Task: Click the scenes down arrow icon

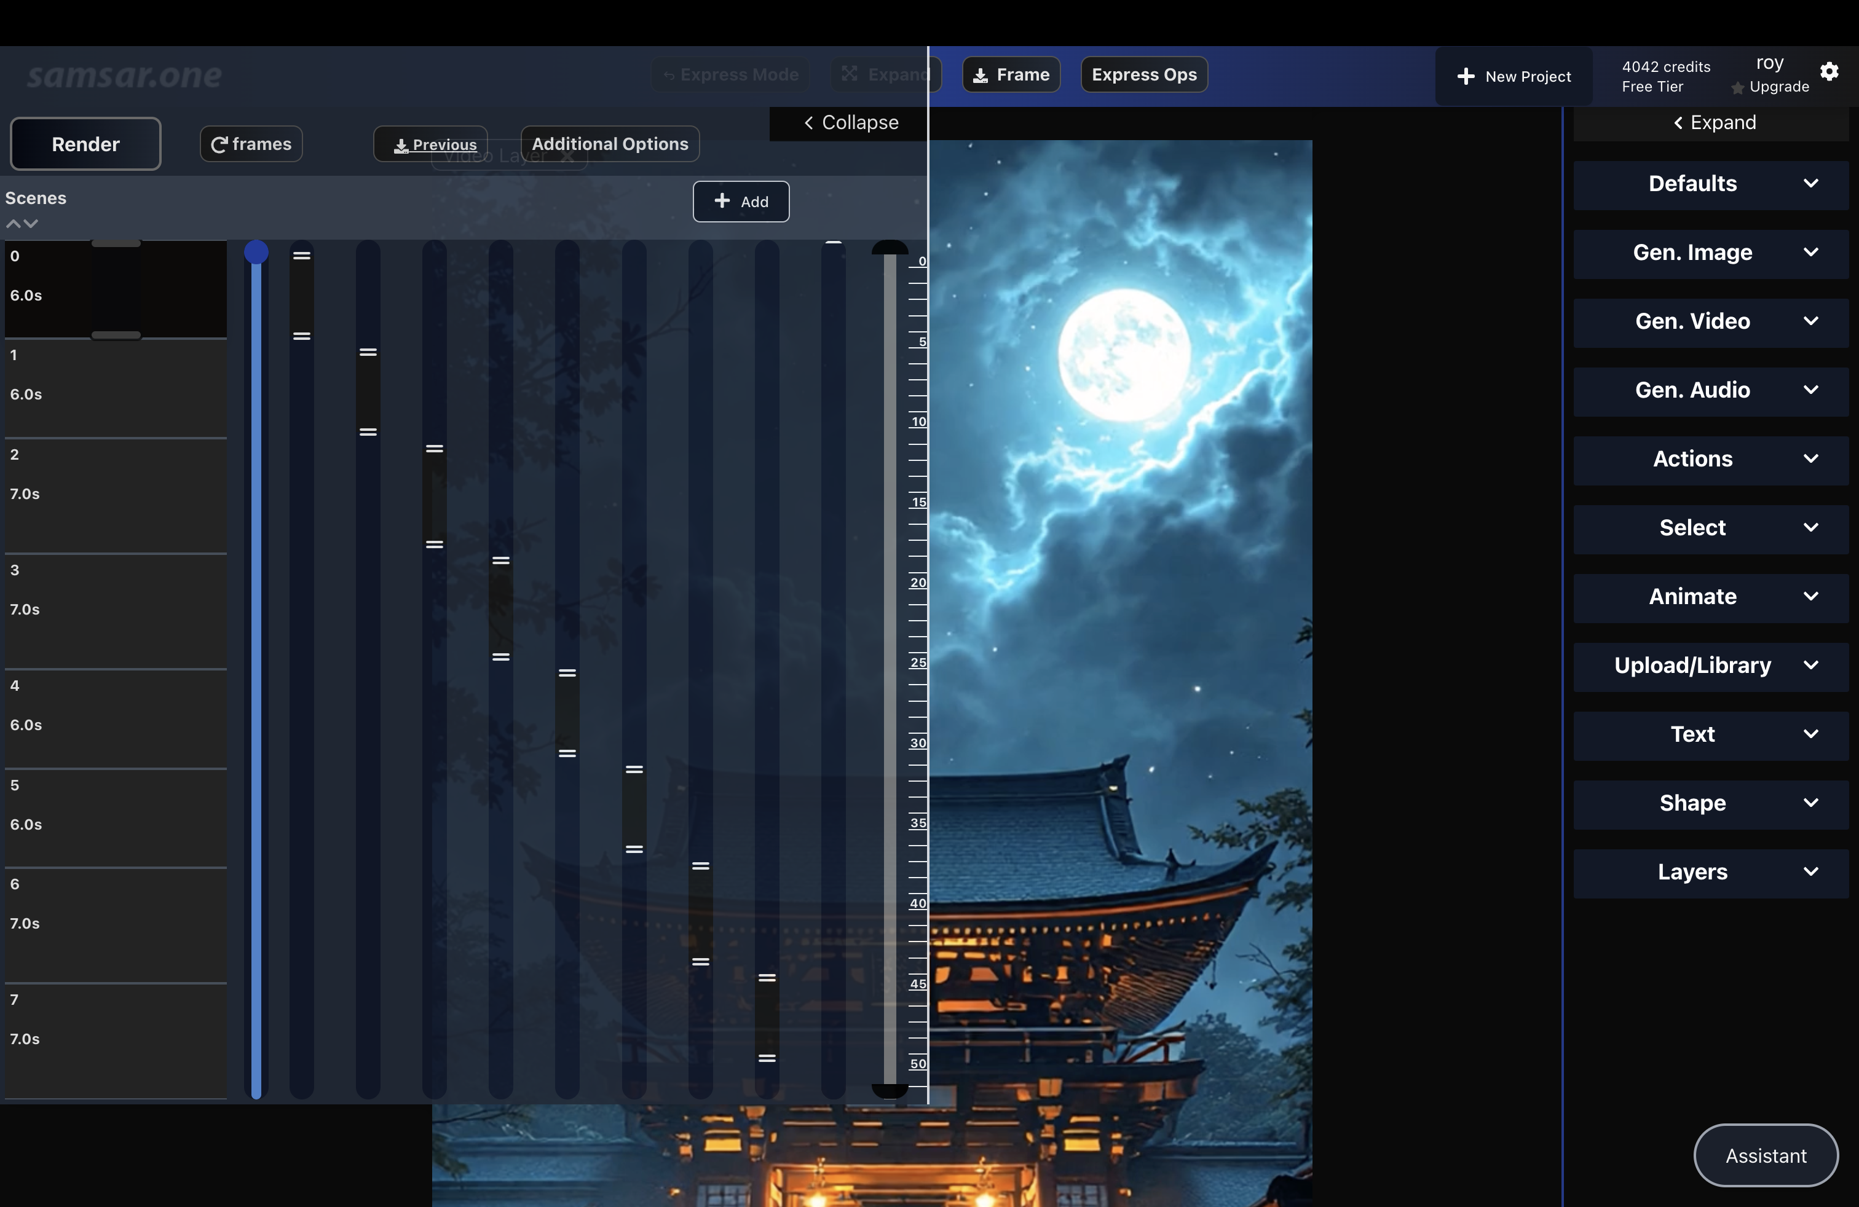Action: 31,224
